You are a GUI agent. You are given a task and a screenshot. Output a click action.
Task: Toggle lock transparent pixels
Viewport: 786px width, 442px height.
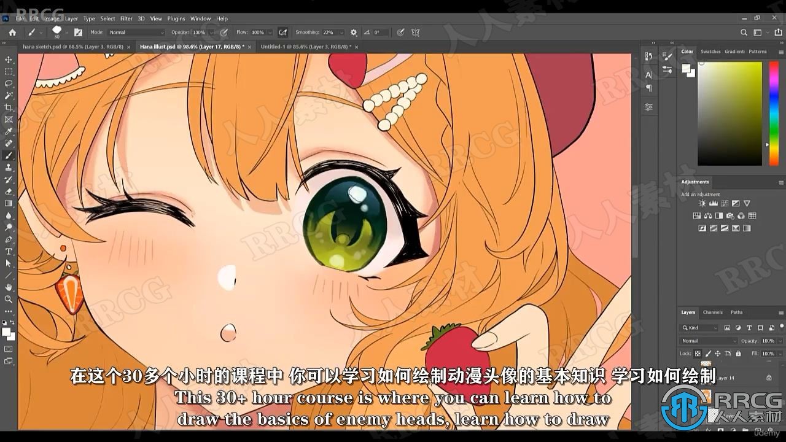click(x=698, y=354)
